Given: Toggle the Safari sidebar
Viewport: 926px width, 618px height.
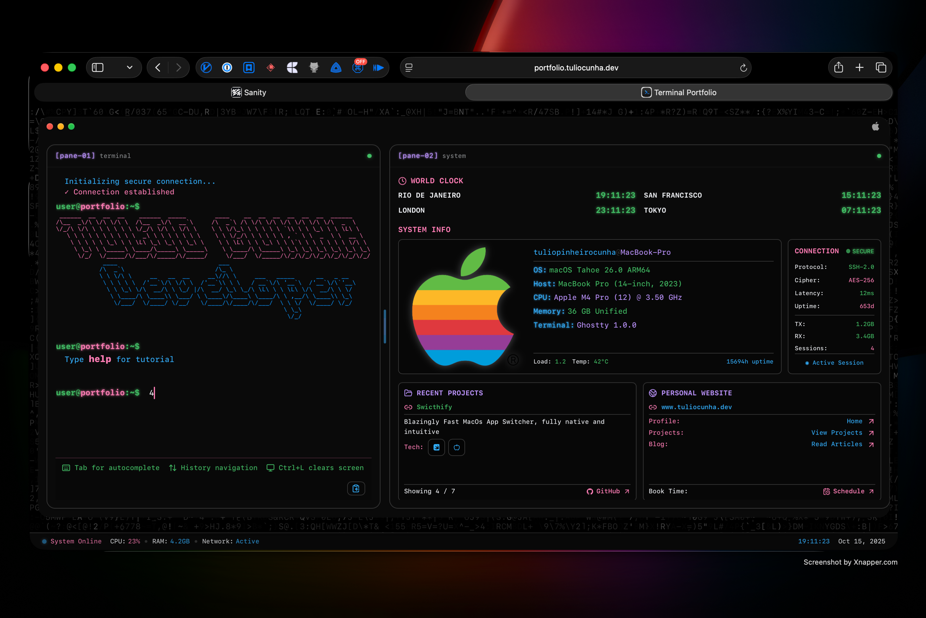Looking at the screenshot, I should (98, 68).
